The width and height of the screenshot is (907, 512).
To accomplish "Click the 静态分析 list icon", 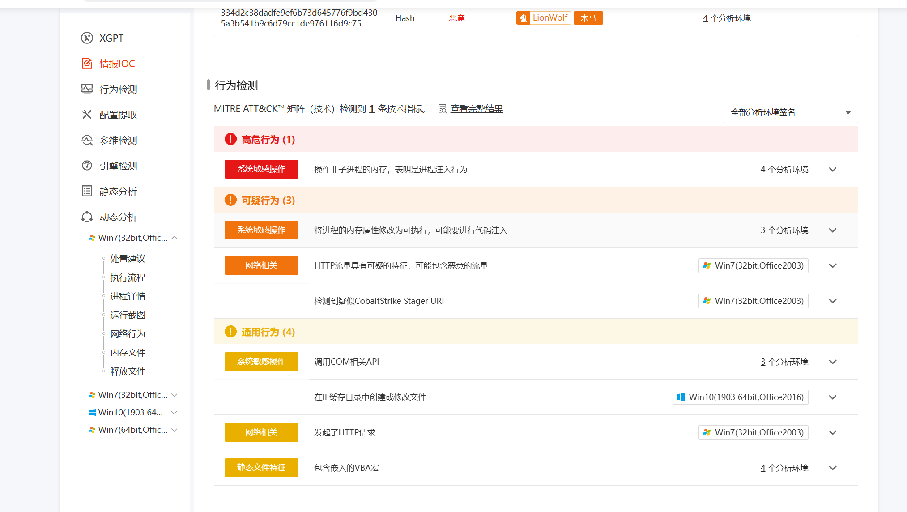I will 87,191.
